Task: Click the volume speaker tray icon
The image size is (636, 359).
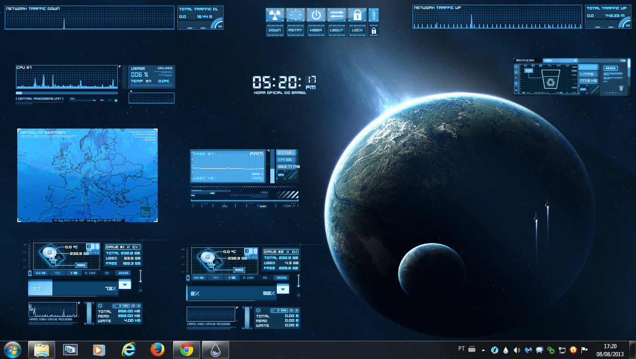Action: click(517, 350)
